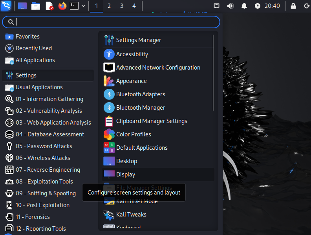Click the volume speaker tray icon
This screenshot has height=235, width=311.
(230, 6)
